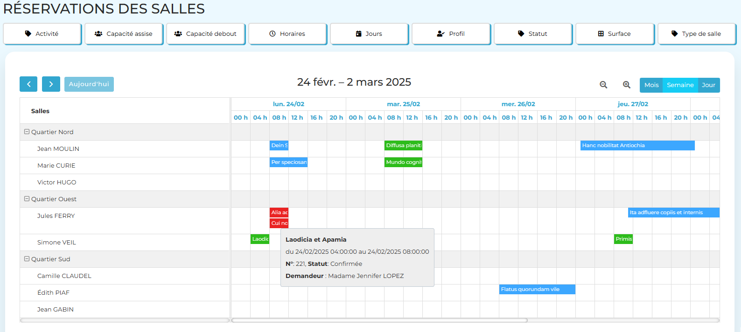741x332 pixels.
Task: Select the Semaine view
Action: (x=680, y=85)
